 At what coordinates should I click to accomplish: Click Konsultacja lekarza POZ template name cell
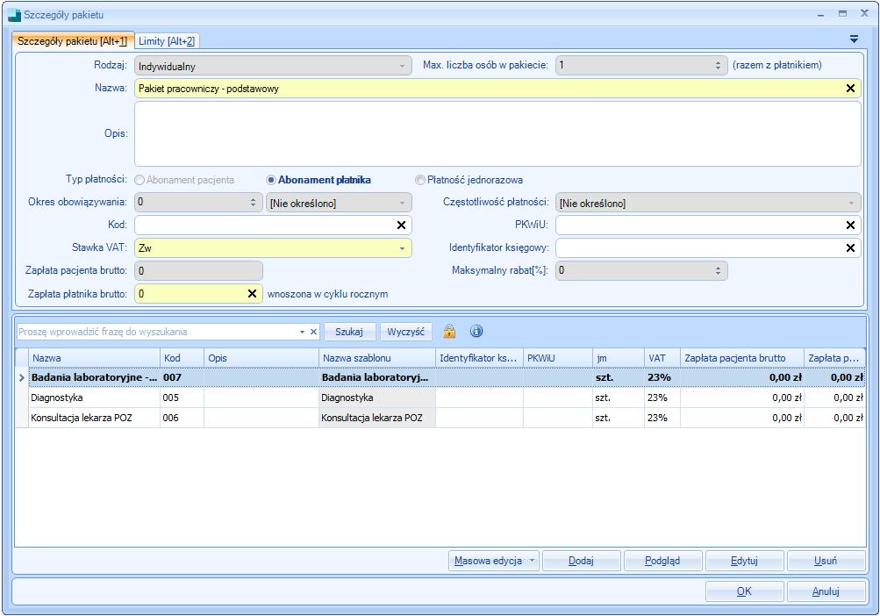tap(376, 418)
